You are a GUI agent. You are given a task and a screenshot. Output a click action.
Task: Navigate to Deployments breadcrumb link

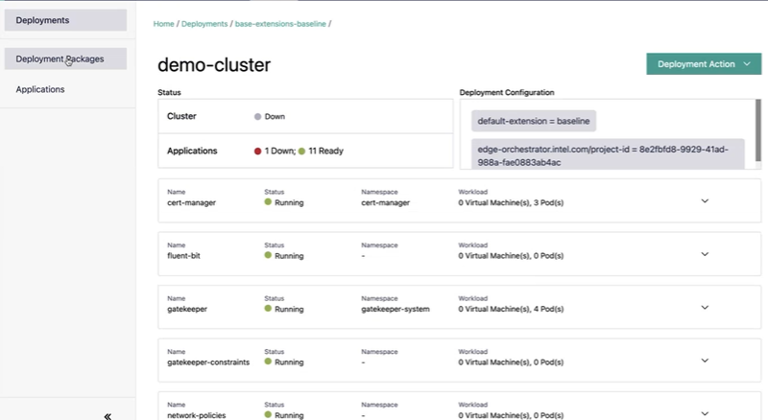[x=206, y=22]
